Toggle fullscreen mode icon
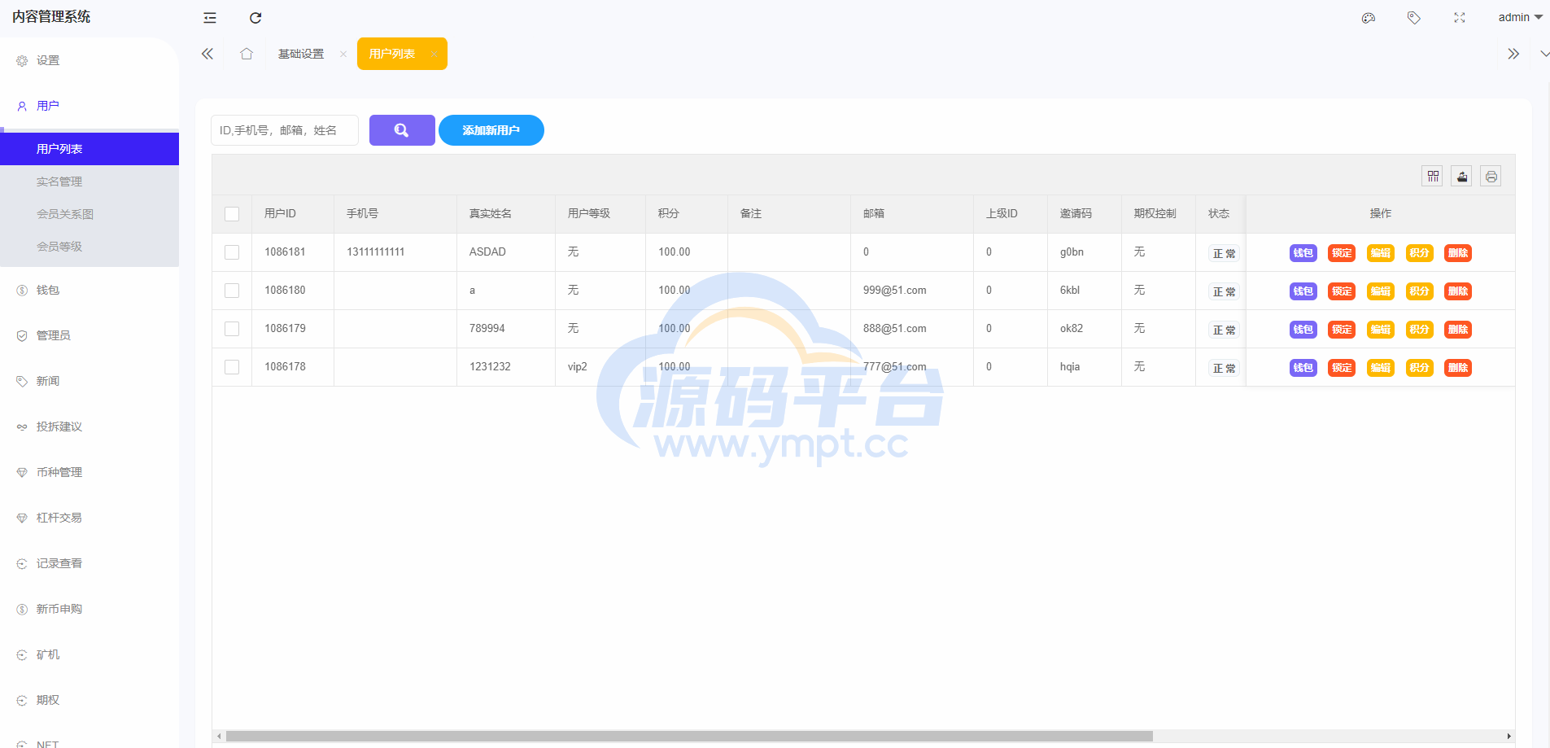The width and height of the screenshot is (1550, 748). (x=1460, y=18)
